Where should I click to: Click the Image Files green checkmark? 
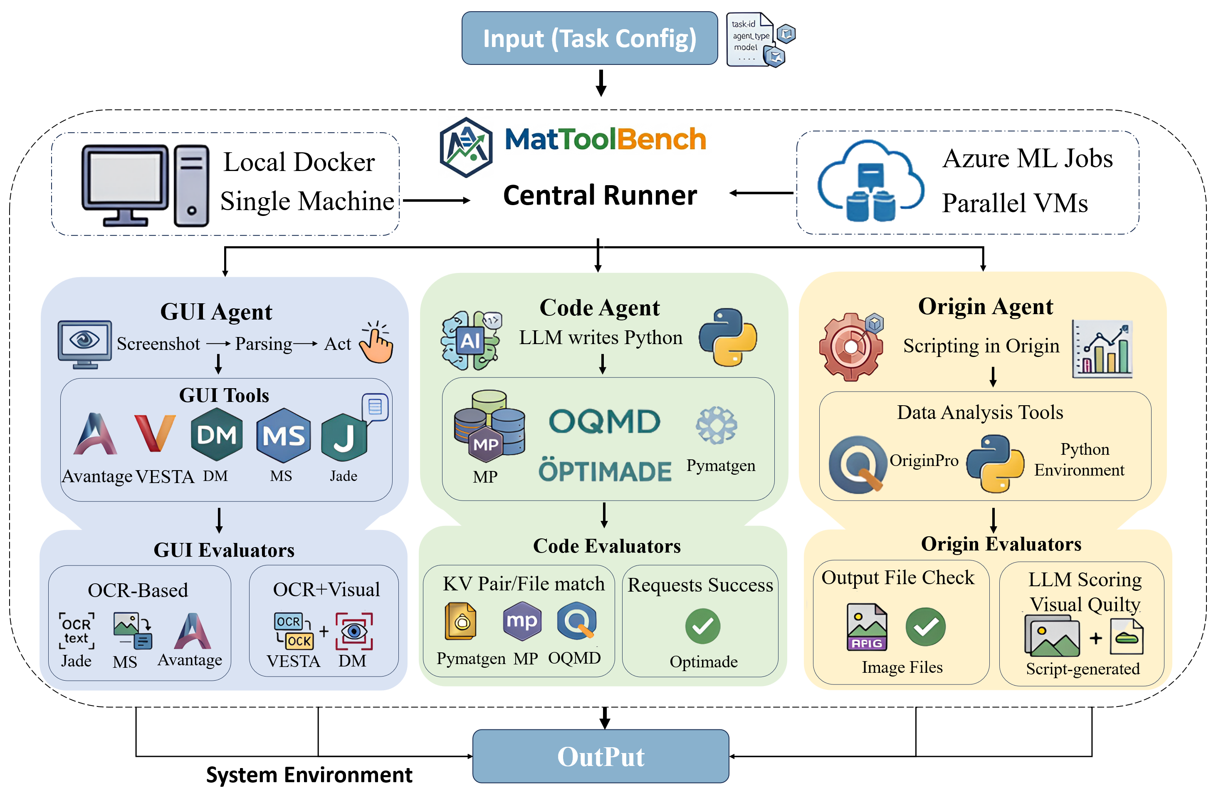[x=925, y=627]
